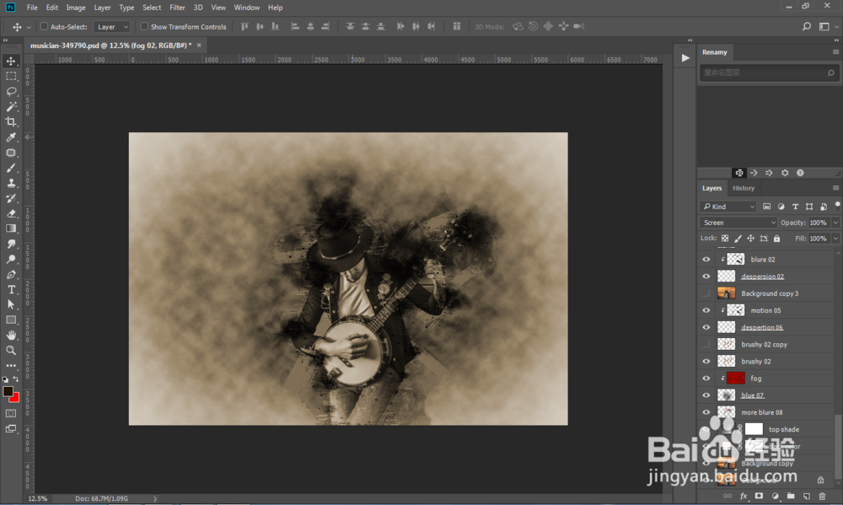Select the Path Selection tool

pyautogui.click(x=11, y=304)
